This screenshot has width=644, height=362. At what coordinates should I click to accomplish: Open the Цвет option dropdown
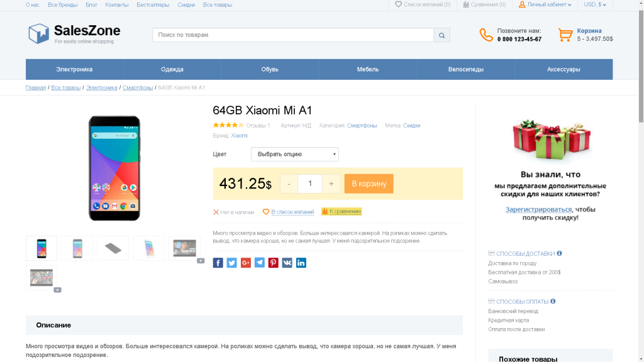click(295, 155)
